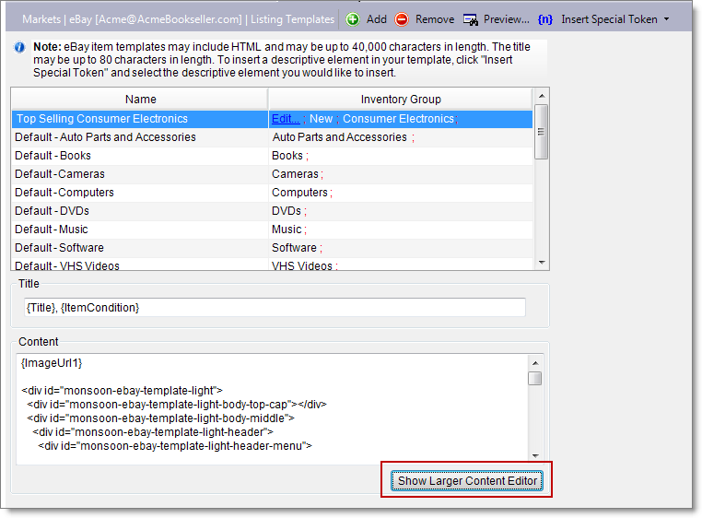The width and height of the screenshot is (702, 518).
Task: Click the Insert Special Token braces icon
Action: [x=545, y=19]
